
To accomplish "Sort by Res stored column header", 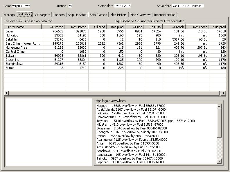I will (77, 27).
